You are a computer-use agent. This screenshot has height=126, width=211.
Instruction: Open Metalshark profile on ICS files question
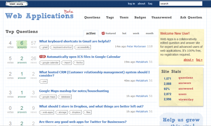click(x=142, y=62)
